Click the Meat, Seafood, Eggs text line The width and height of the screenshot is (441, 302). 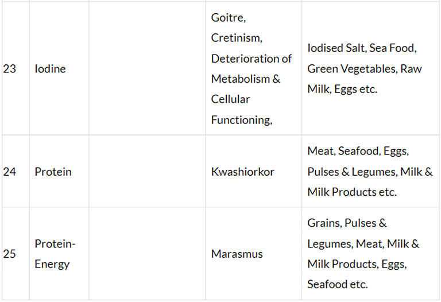358,151
